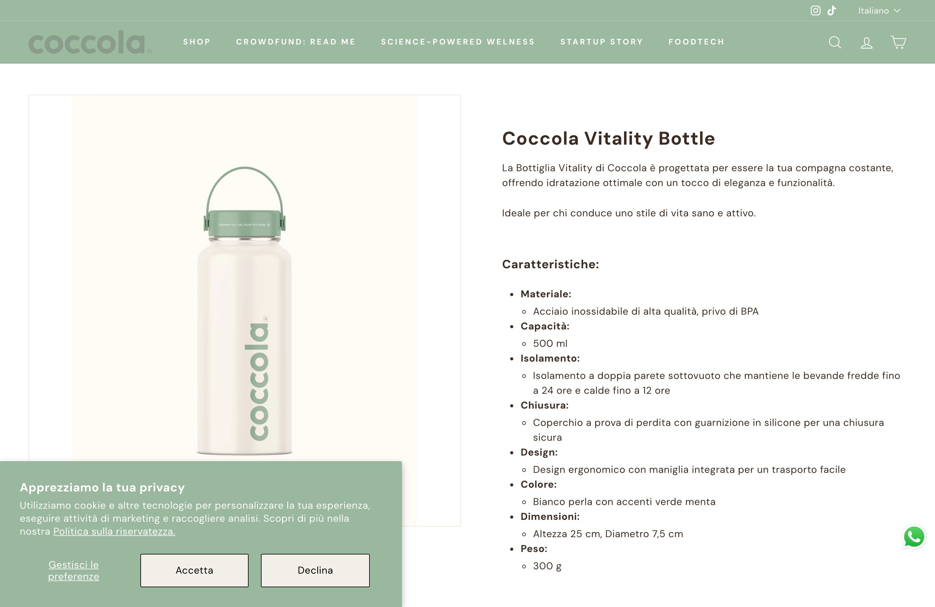Open the SHOP menu
The width and height of the screenshot is (935, 607).
197,42
